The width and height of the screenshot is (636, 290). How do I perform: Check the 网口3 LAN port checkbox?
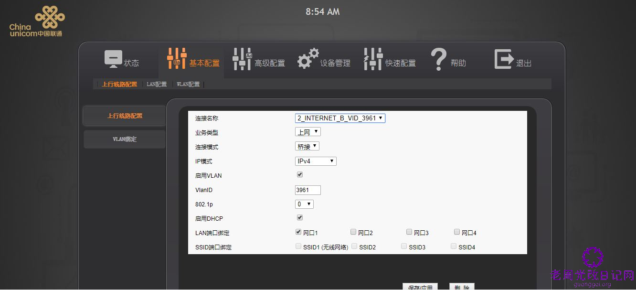[x=409, y=232]
